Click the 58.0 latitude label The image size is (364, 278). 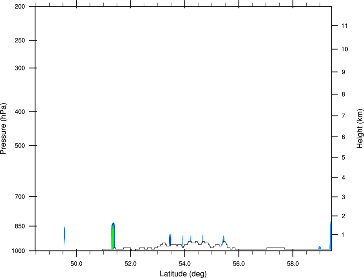(293, 264)
